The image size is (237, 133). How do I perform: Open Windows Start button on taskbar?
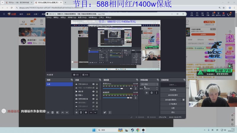click(94, 130)
